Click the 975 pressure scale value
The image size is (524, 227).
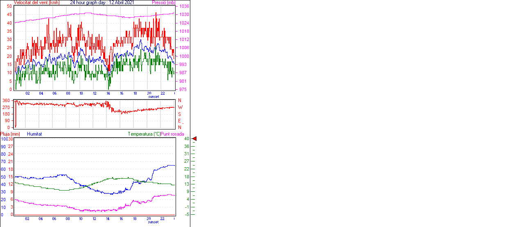(183, 89)
